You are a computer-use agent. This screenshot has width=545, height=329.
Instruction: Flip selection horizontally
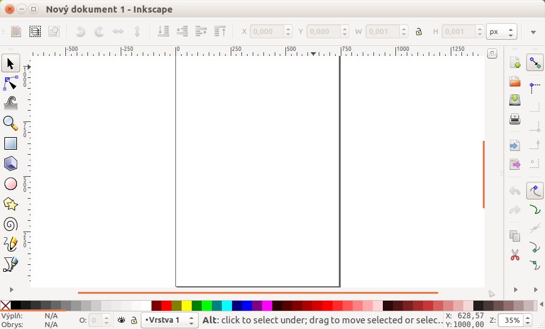click(x=118, y=31)
